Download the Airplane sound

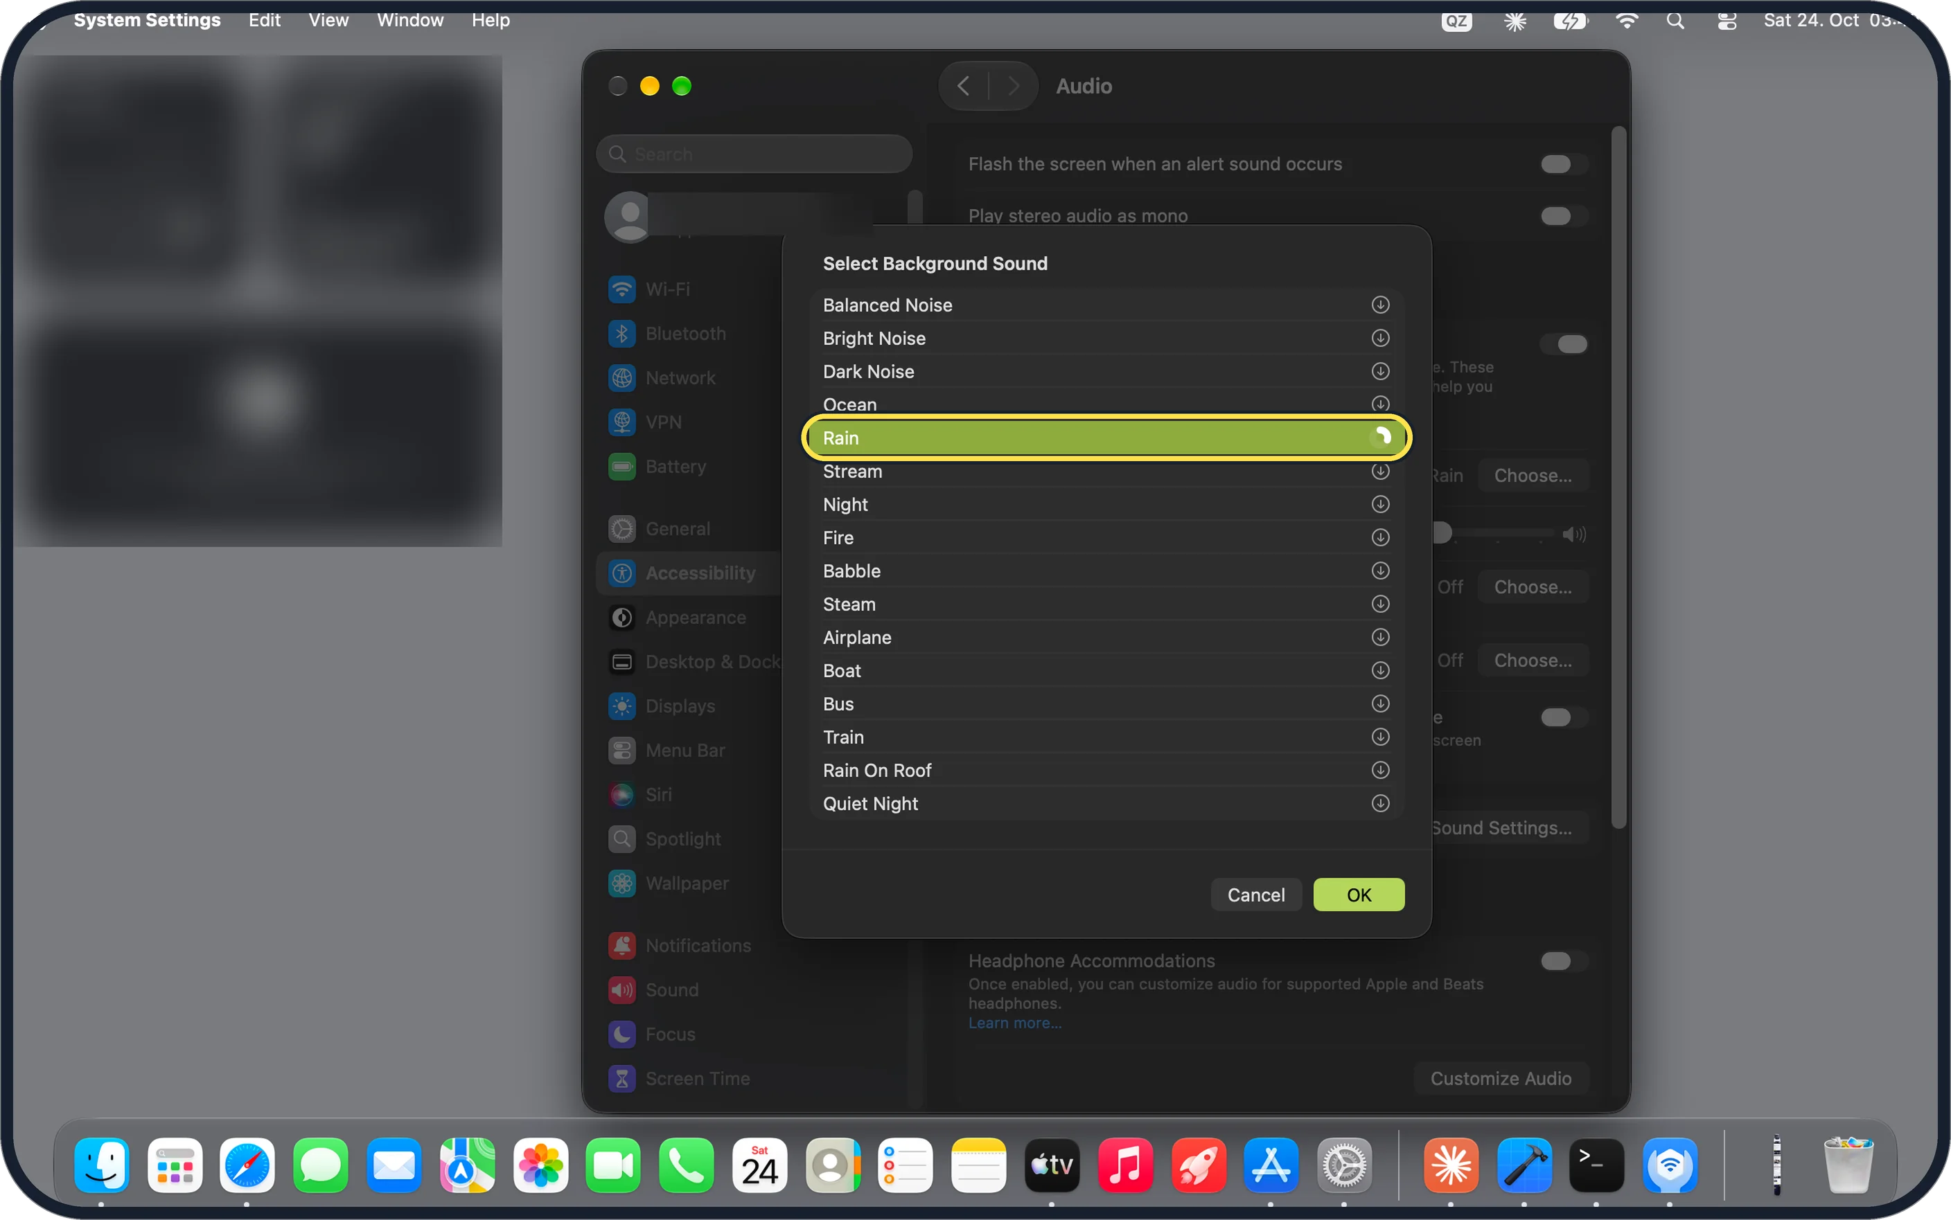1380,638
